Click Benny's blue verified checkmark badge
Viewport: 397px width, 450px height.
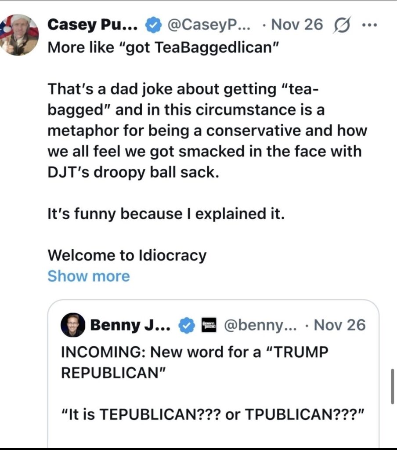(x=186, y=326)
